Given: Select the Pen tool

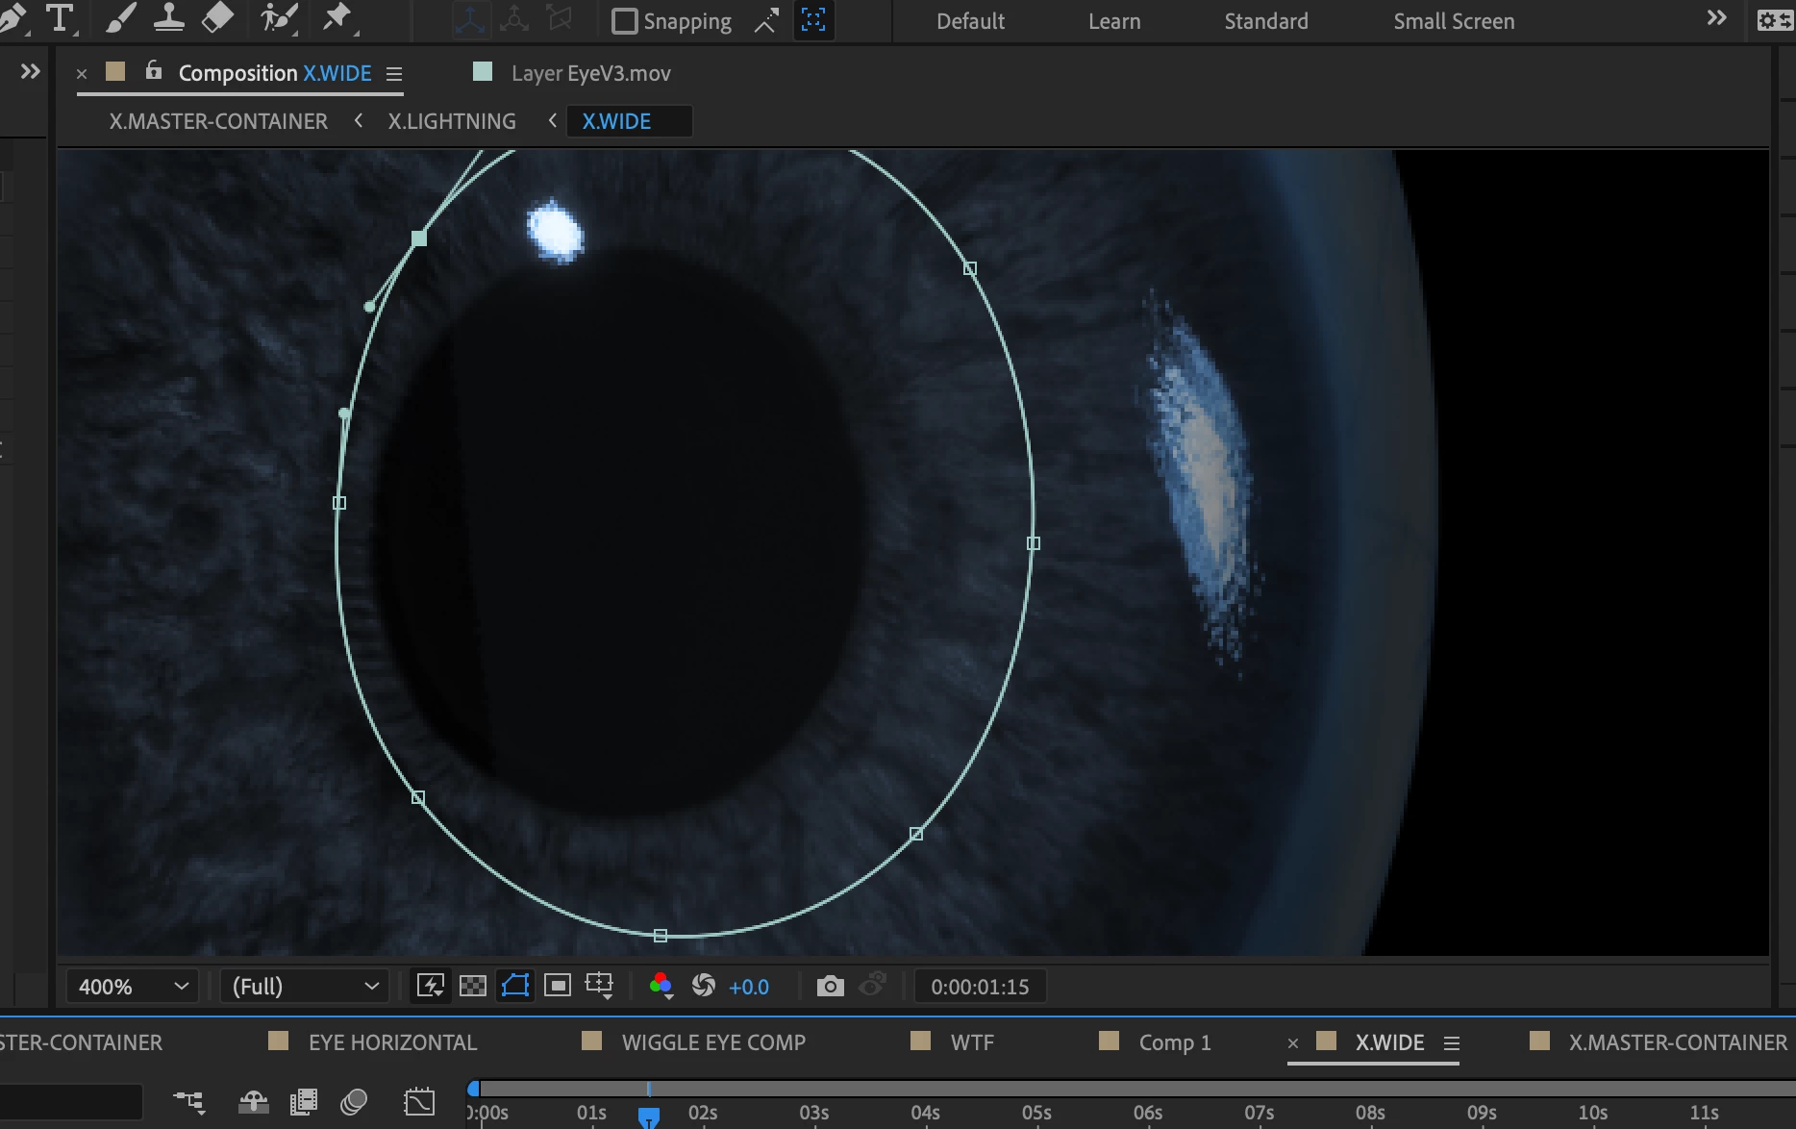Looking at the screenshot, I should 12,17.
